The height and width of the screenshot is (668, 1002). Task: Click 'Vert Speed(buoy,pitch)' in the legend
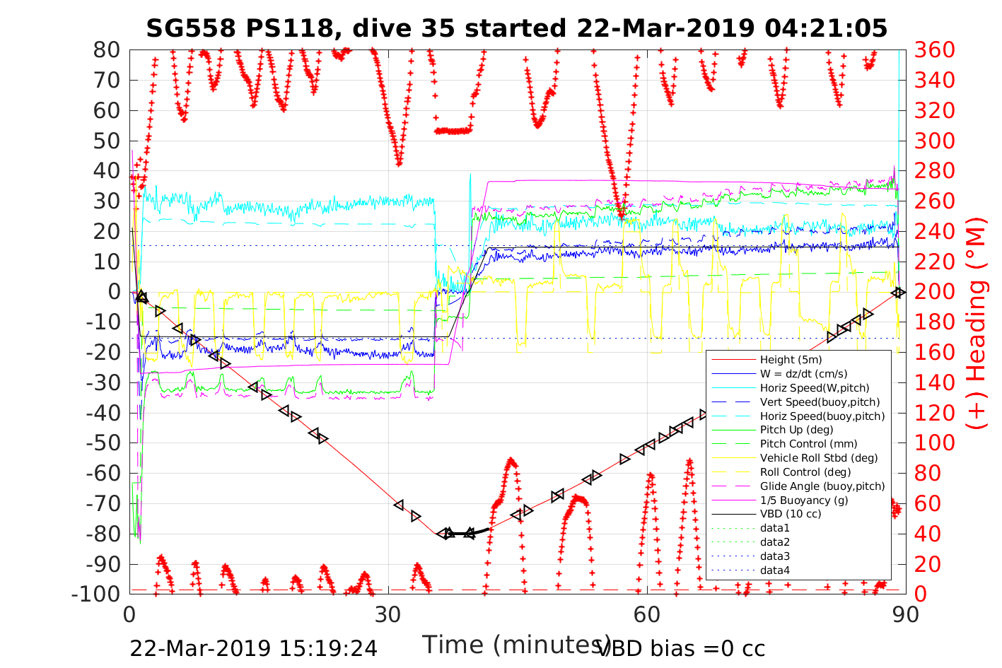[820, 402]
